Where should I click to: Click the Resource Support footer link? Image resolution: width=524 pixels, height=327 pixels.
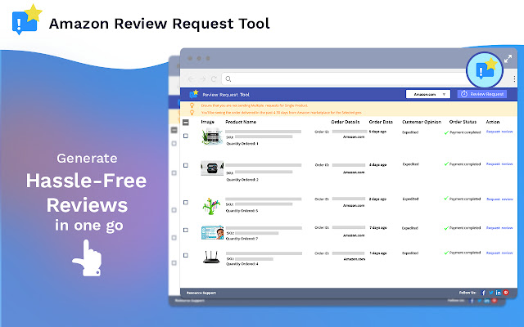tap(201, 293)
